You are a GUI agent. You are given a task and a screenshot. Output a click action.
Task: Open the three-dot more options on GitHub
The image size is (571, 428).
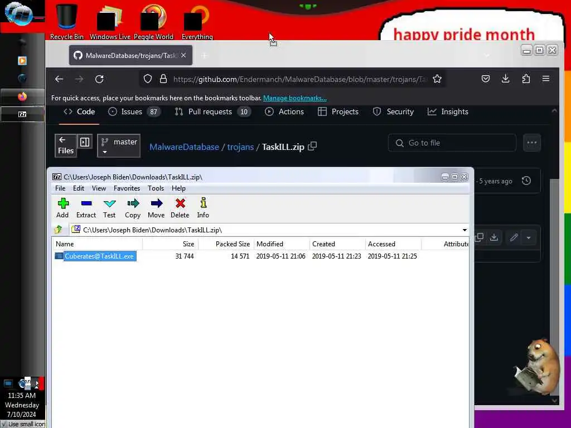531,143
